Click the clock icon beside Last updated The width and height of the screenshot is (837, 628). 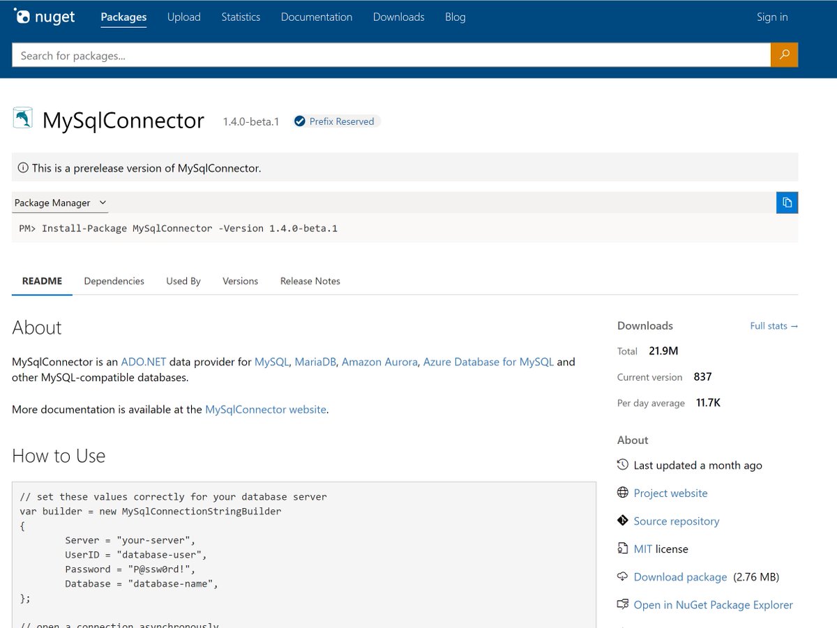point(623,465)
